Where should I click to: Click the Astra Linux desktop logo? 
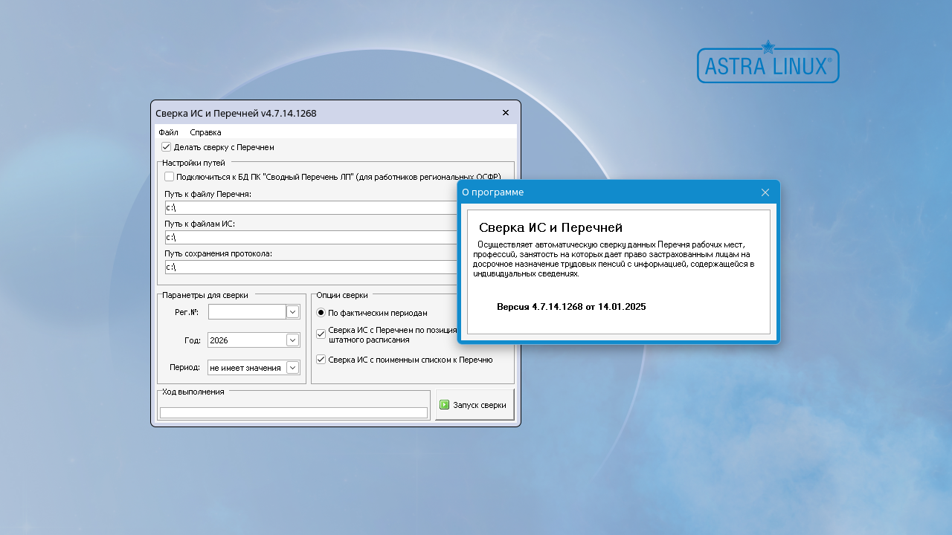coord(768,64)
